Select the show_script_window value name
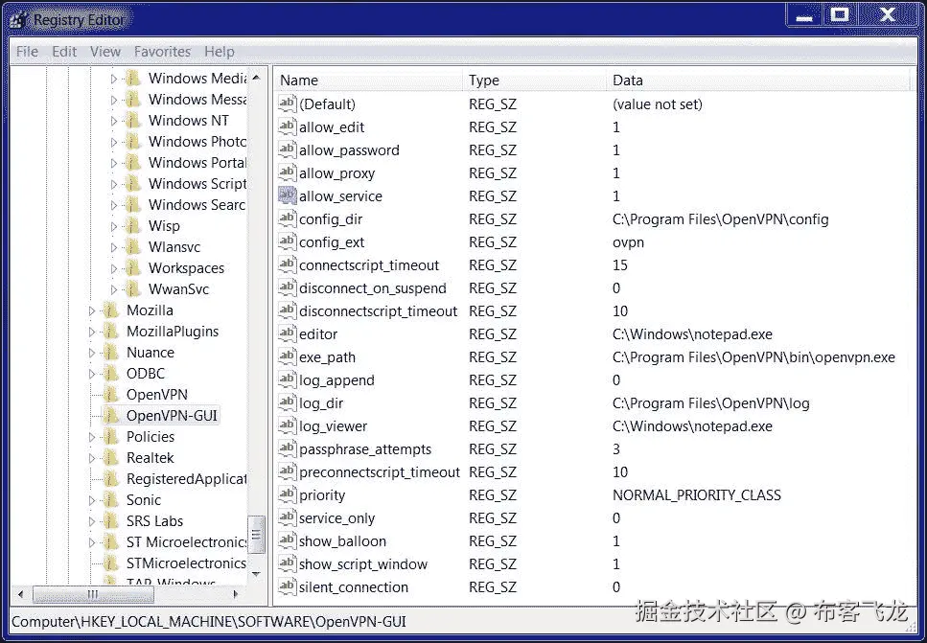The width and height of the screenshot is (927, 643). [x=363, y=563]
